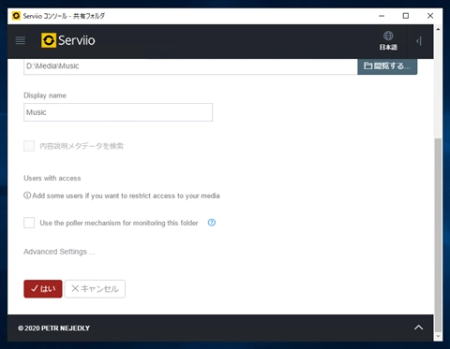The height and width of the screenshot is (349, 450).
Task: Click the scrollbar down arrow
Action: tap(438, 336)
